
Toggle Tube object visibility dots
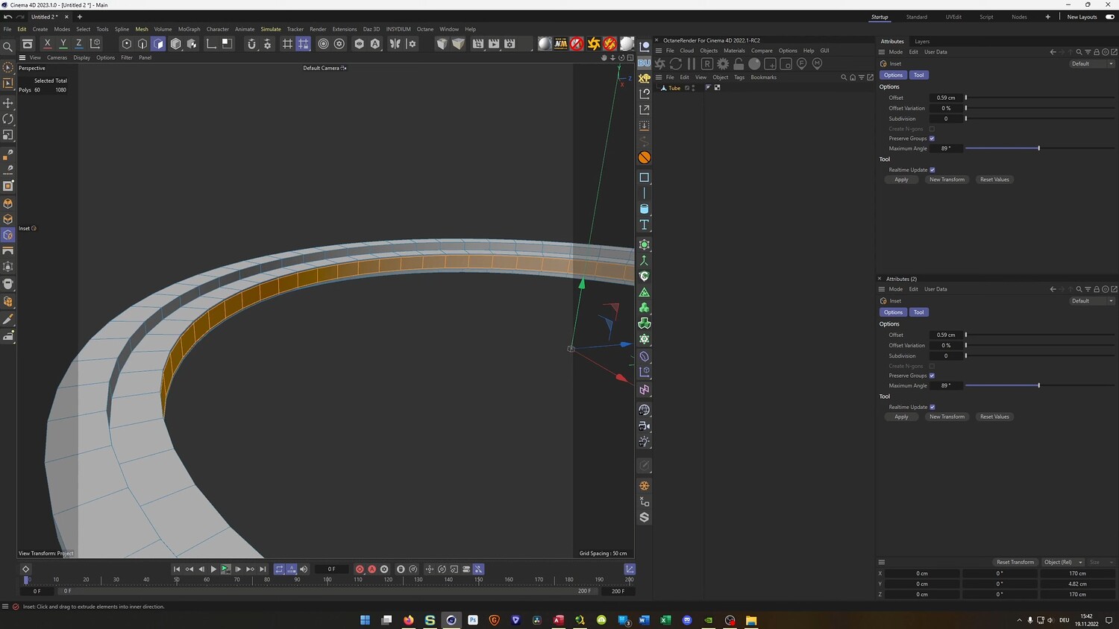point(693,88)
